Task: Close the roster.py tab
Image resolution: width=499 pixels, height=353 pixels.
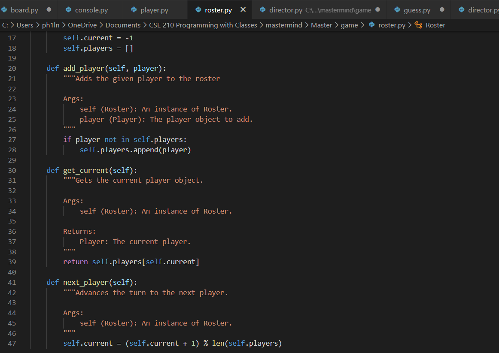Action: [x=242, y=9]
